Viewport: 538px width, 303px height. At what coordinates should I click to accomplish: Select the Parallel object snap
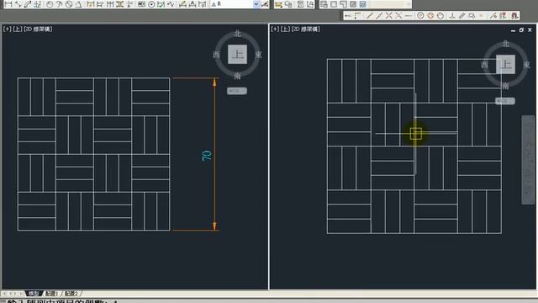pyautogui.click(x=462, y=16)
